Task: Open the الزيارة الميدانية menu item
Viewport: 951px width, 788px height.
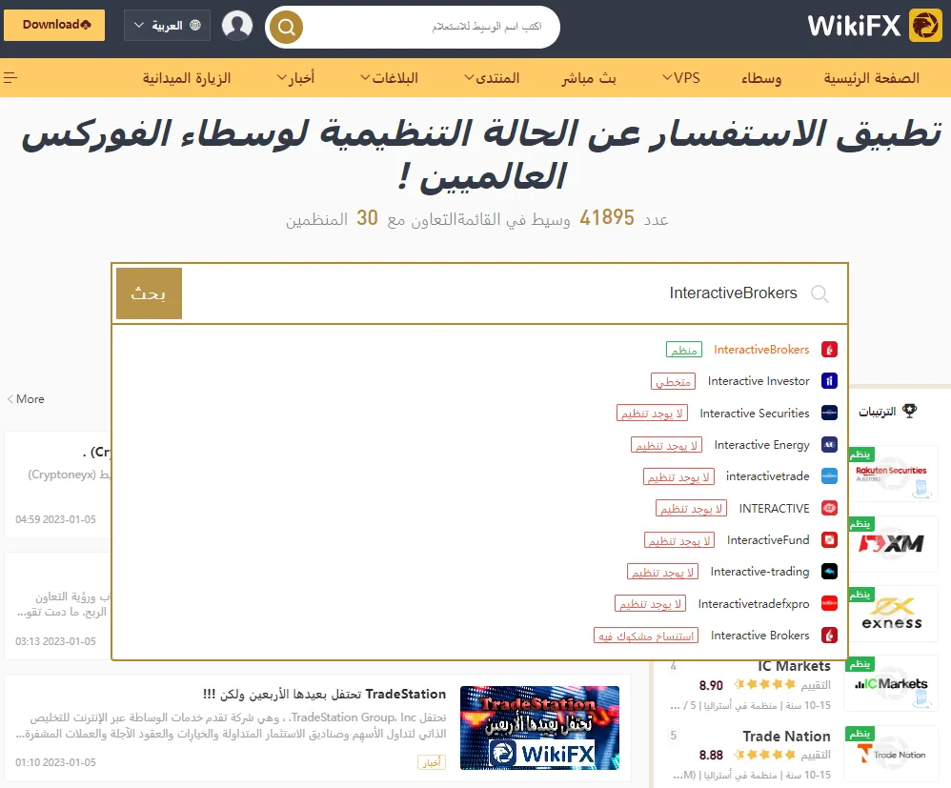Action: [x=187, y=78]
